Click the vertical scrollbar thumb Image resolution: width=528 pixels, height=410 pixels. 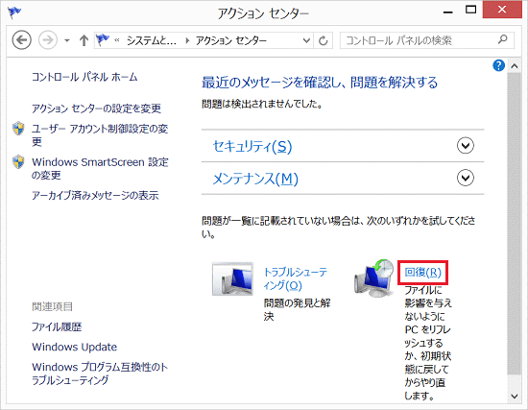pos(515,224)
